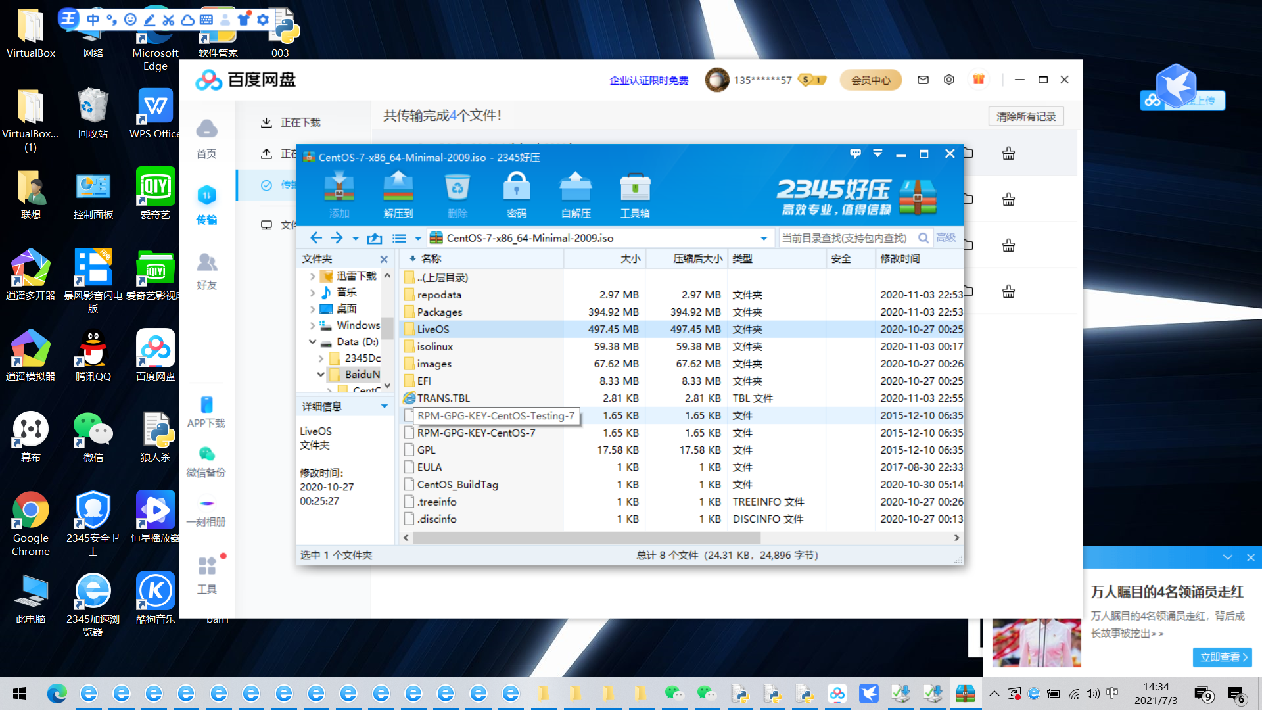Expand the 2345Dc folder tree node
1262x710 pixels.
point(321,358)
